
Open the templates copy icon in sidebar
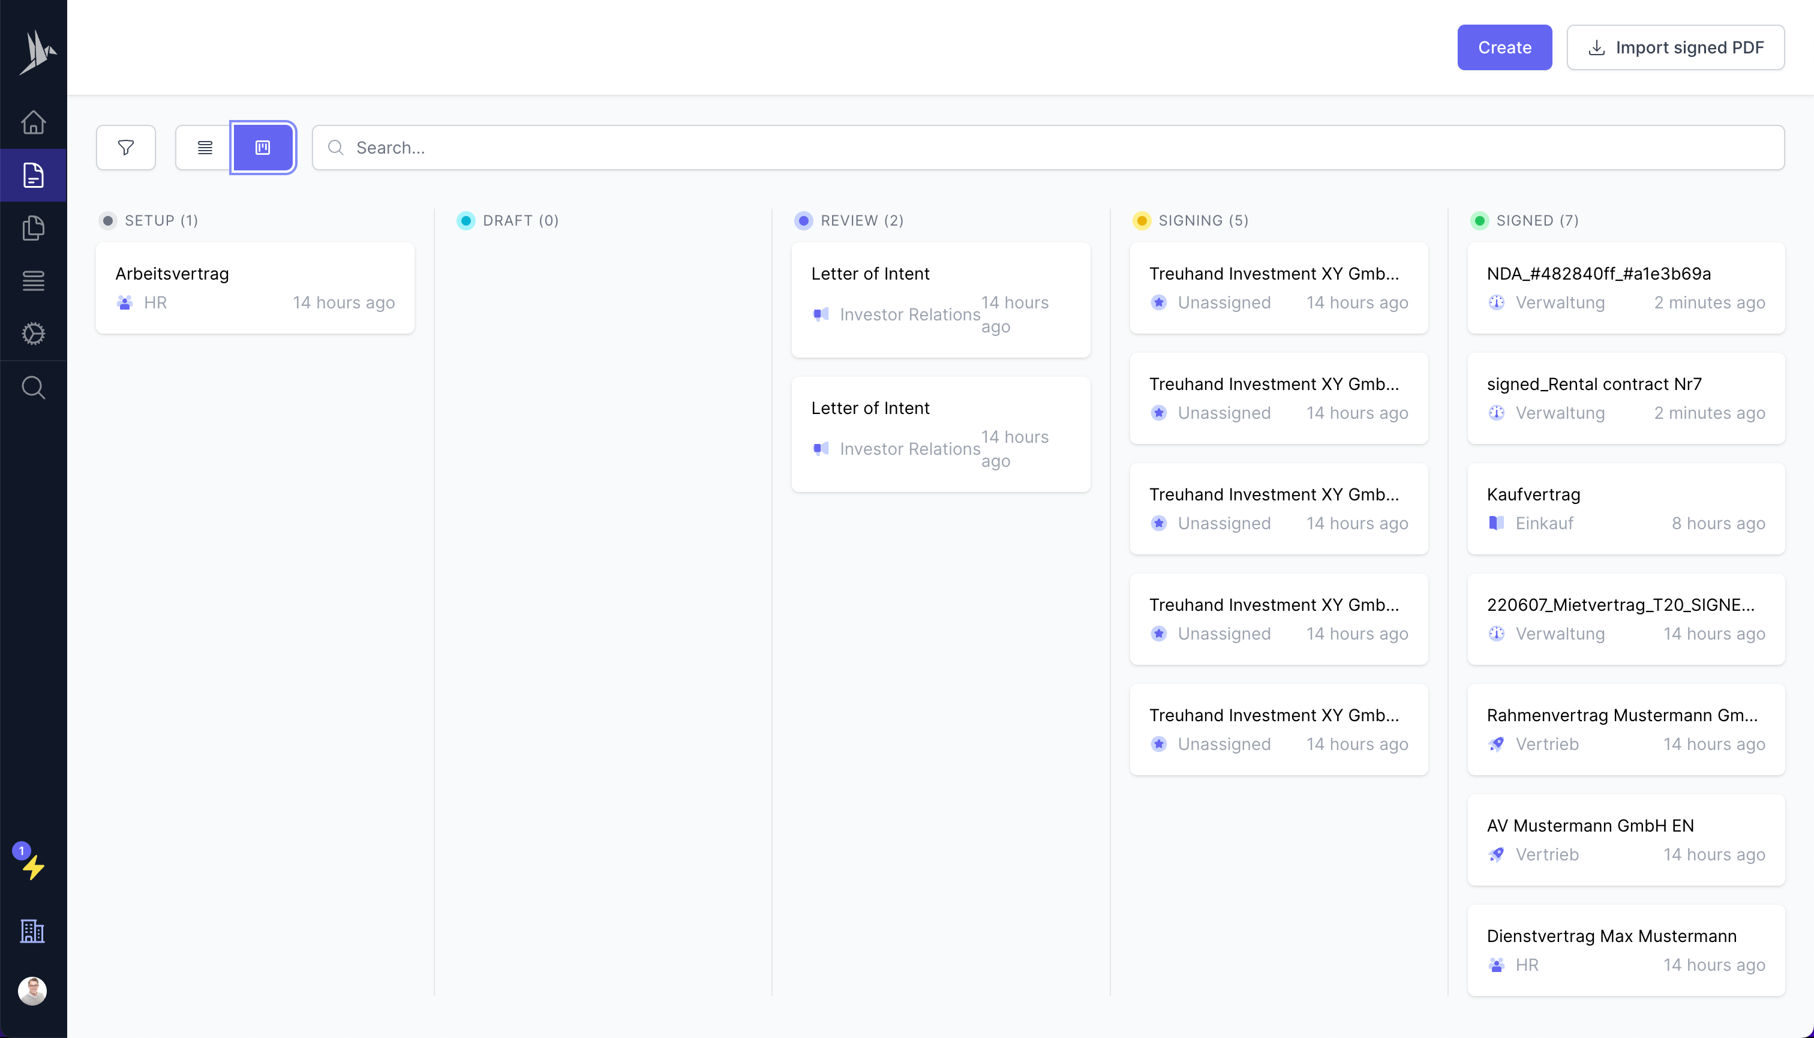pos(33,228)
